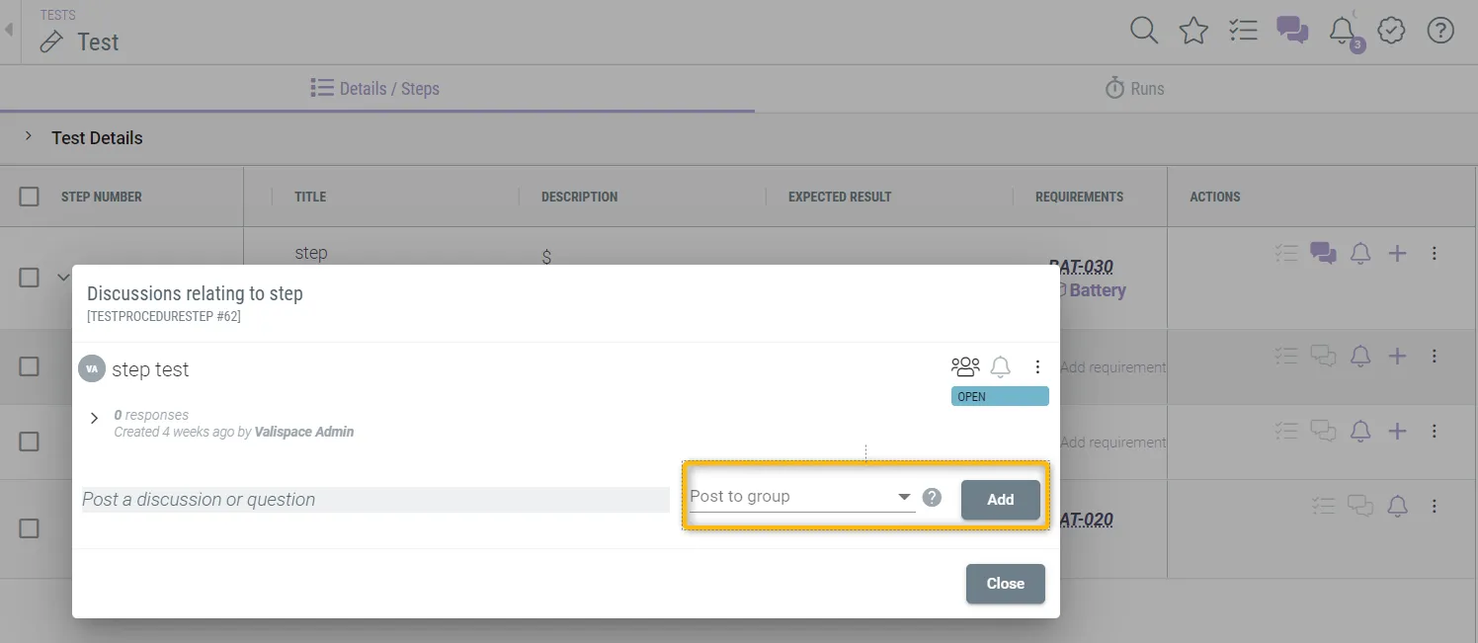
Task: Open the notifications bell with badge 3
Action: click(1342, 31)
